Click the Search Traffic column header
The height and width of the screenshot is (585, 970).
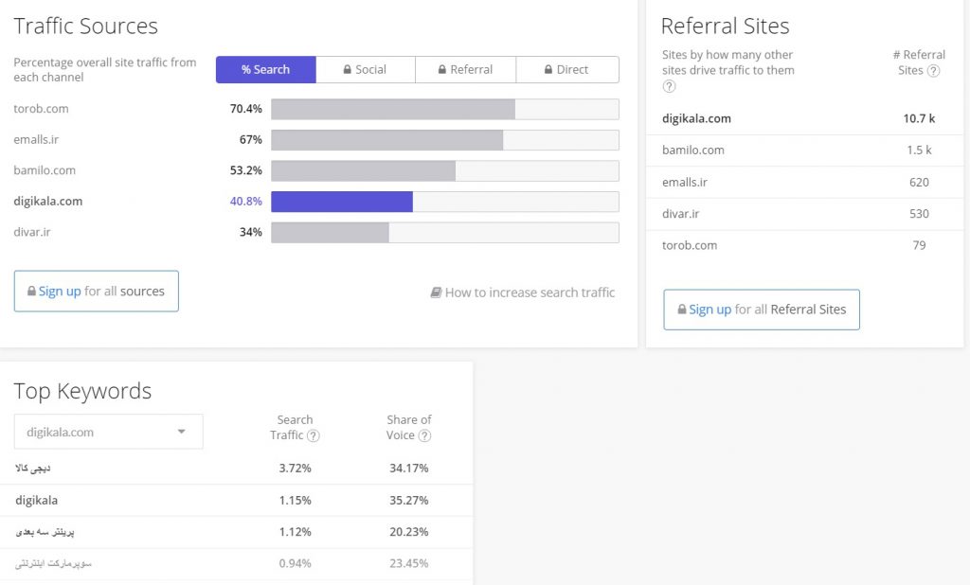295,427
